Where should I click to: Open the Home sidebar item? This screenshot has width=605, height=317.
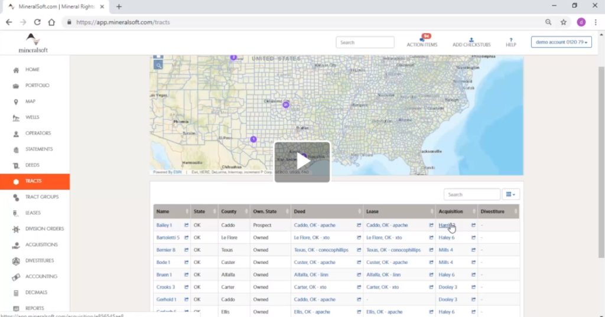tap(32, 70)
